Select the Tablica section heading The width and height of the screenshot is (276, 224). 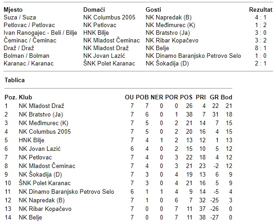pyautogui.click(x=14, y=80)
